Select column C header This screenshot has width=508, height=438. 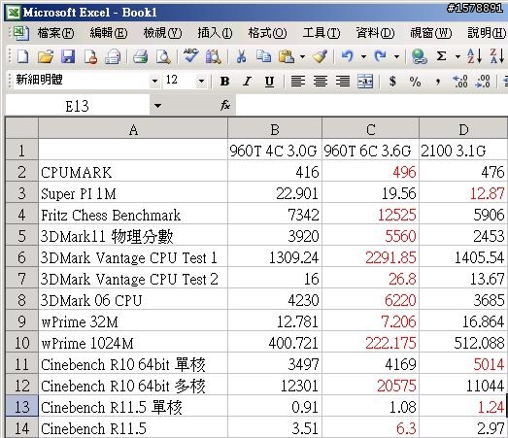pos(370,129)
